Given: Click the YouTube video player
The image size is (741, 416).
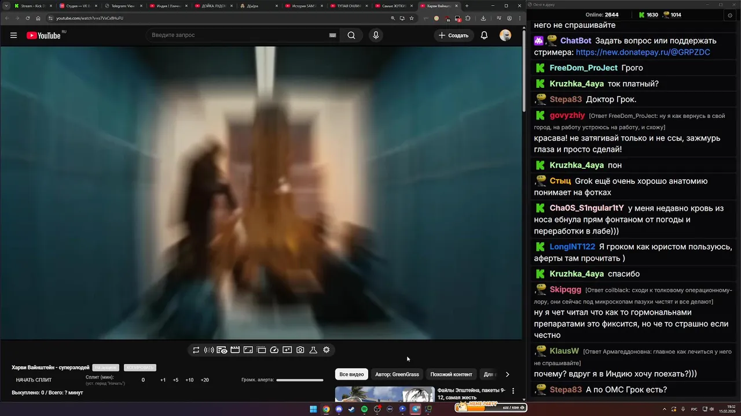Looking at the screenshot, I should click(261, 192).
